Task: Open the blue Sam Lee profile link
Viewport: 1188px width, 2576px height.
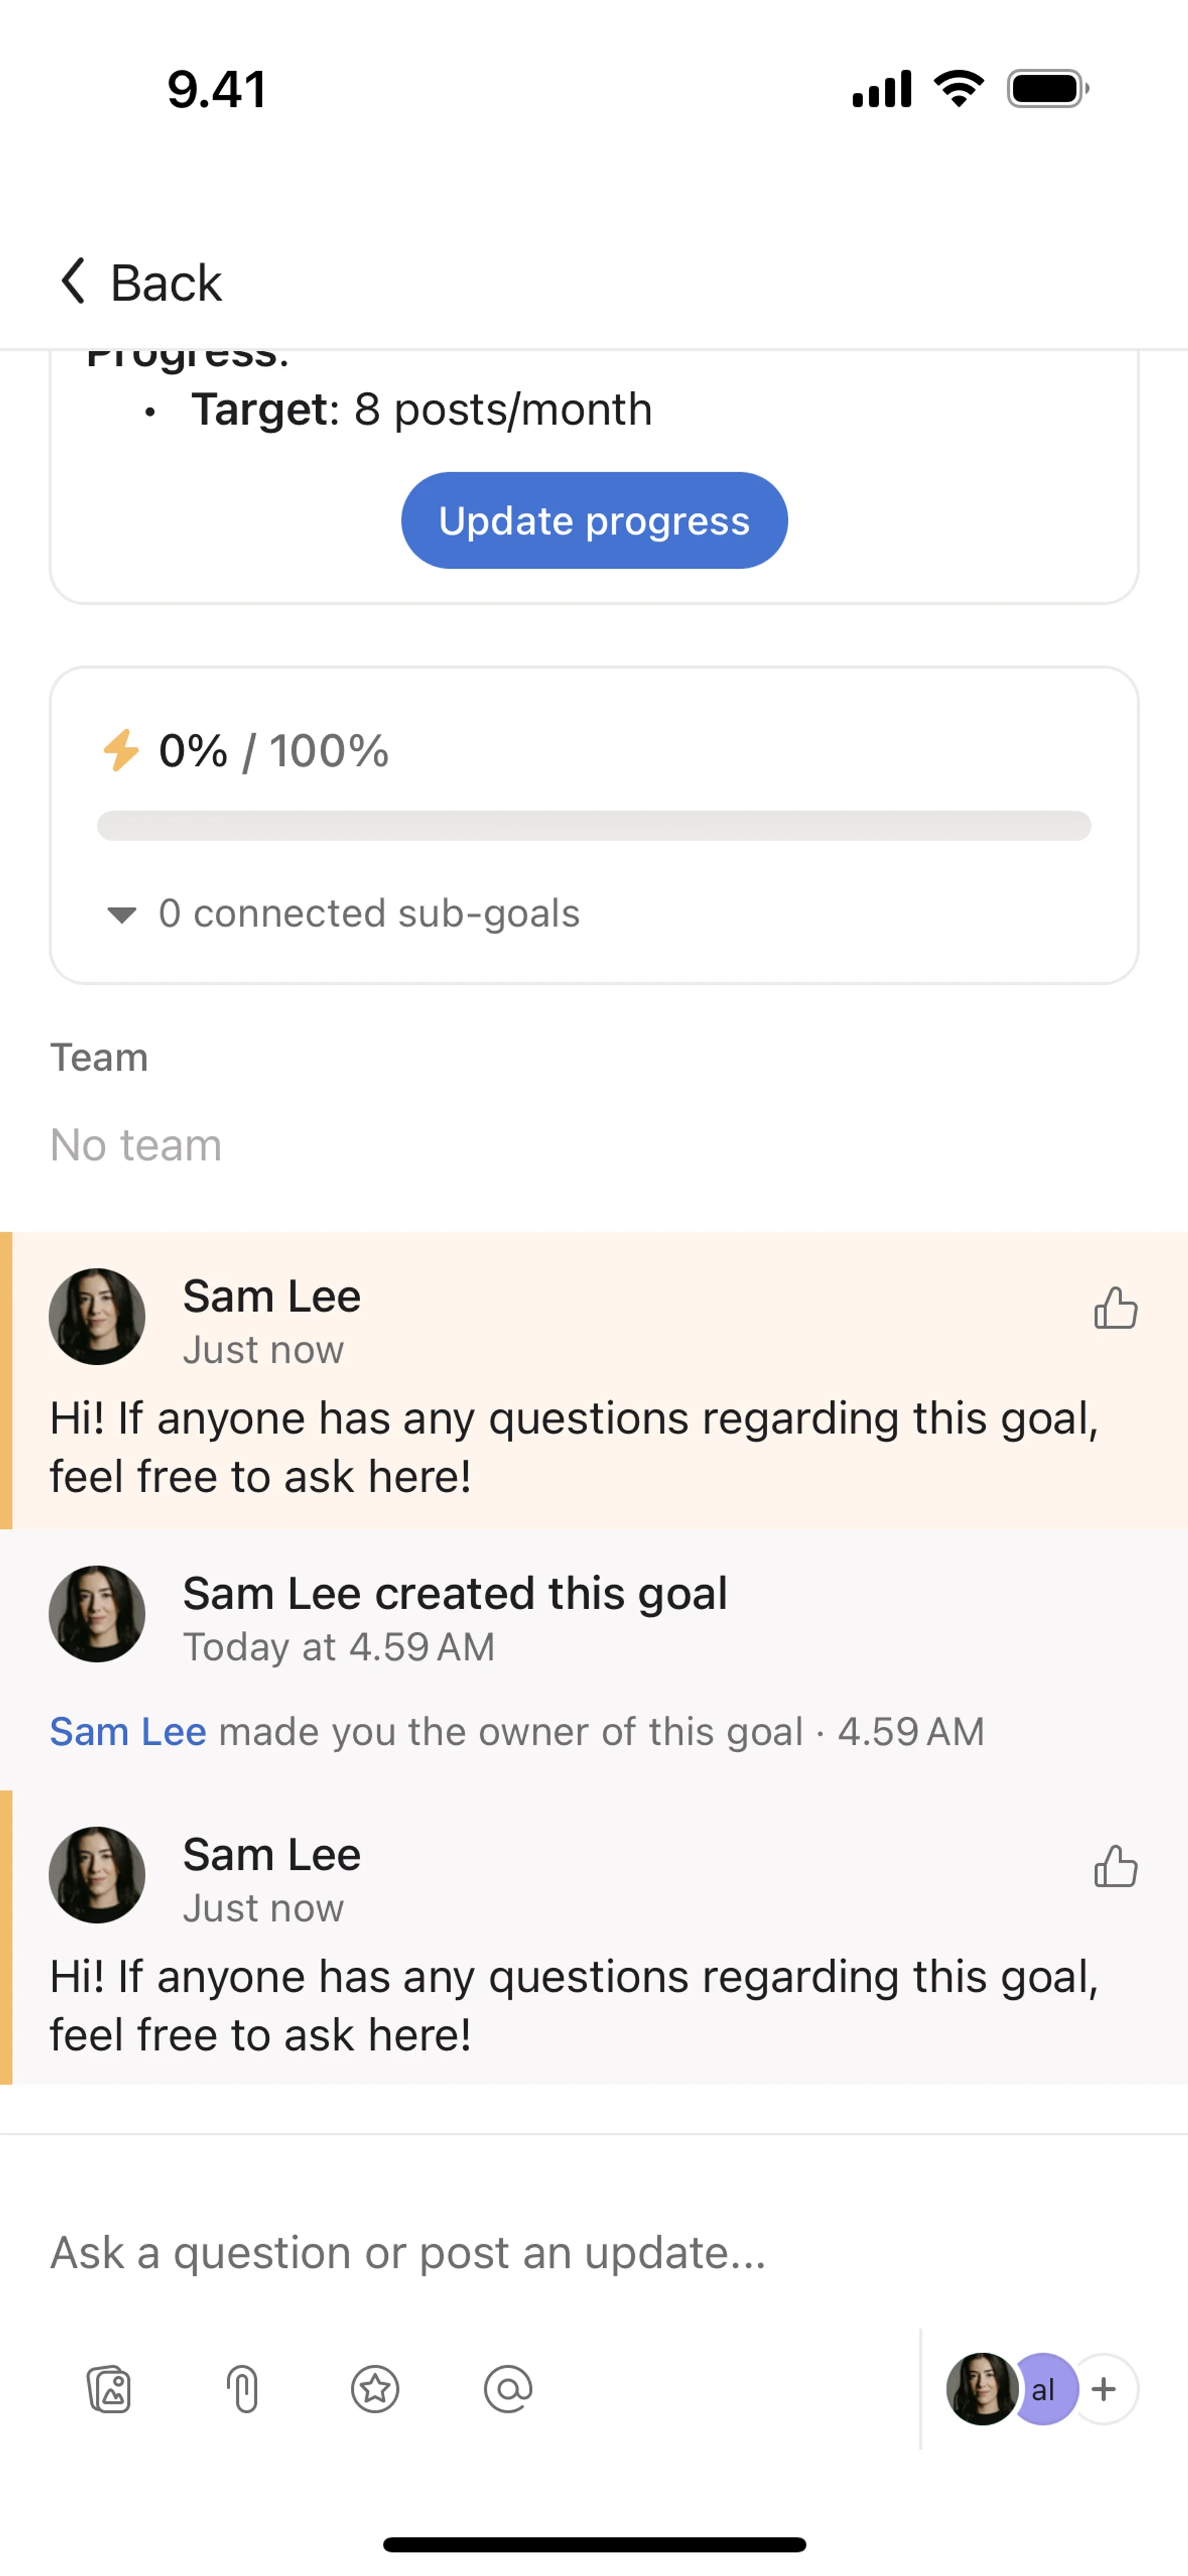Action: [x=128, y=1731]
